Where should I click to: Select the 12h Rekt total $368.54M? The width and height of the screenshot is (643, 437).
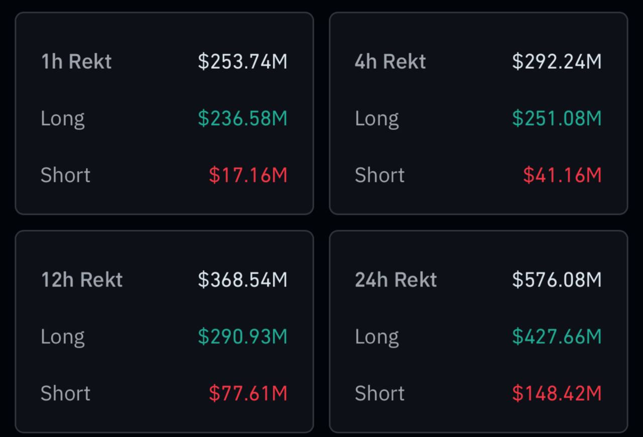click(243, 280)
